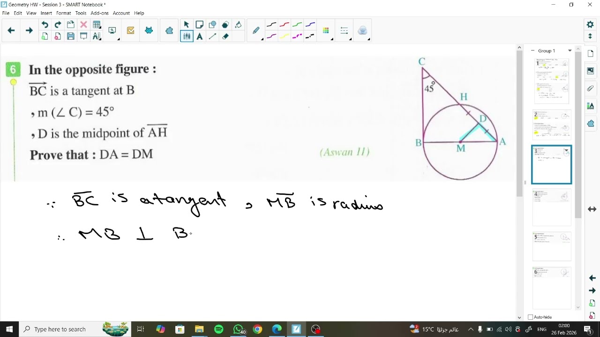
Task: Go to previous page with back arrow
Action: click(11, 30)
